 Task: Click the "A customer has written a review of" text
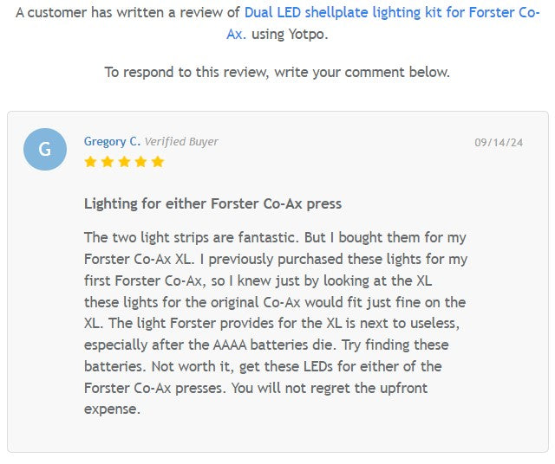pos(128,13)
